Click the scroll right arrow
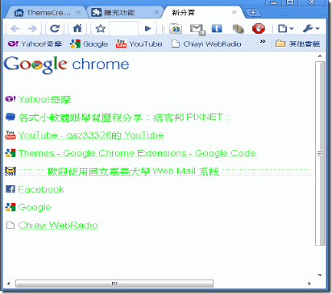Screen dimensions: 332x294 tap(309, 284)
